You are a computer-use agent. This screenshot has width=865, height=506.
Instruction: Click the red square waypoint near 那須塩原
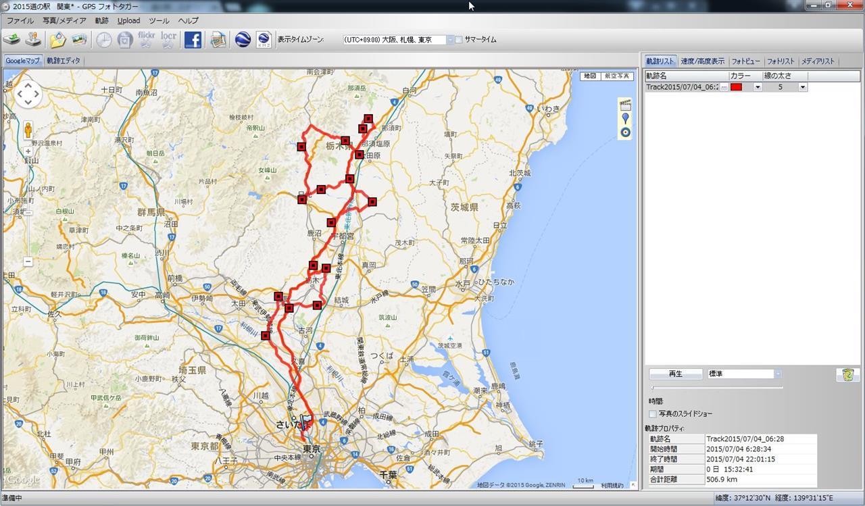(359, 155)
